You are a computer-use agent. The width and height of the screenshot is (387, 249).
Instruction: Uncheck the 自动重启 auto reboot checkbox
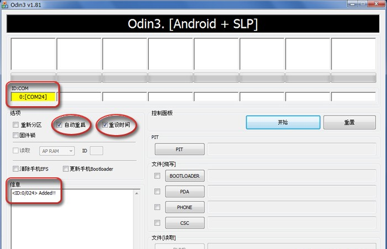point(59,124)
